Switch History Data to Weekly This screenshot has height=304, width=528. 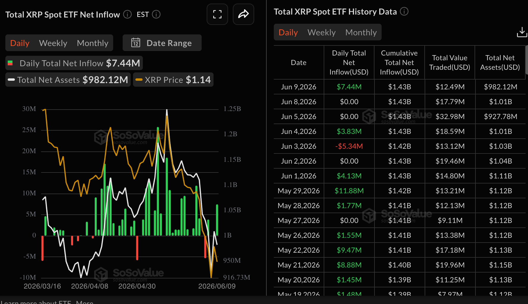click(322, 32)
